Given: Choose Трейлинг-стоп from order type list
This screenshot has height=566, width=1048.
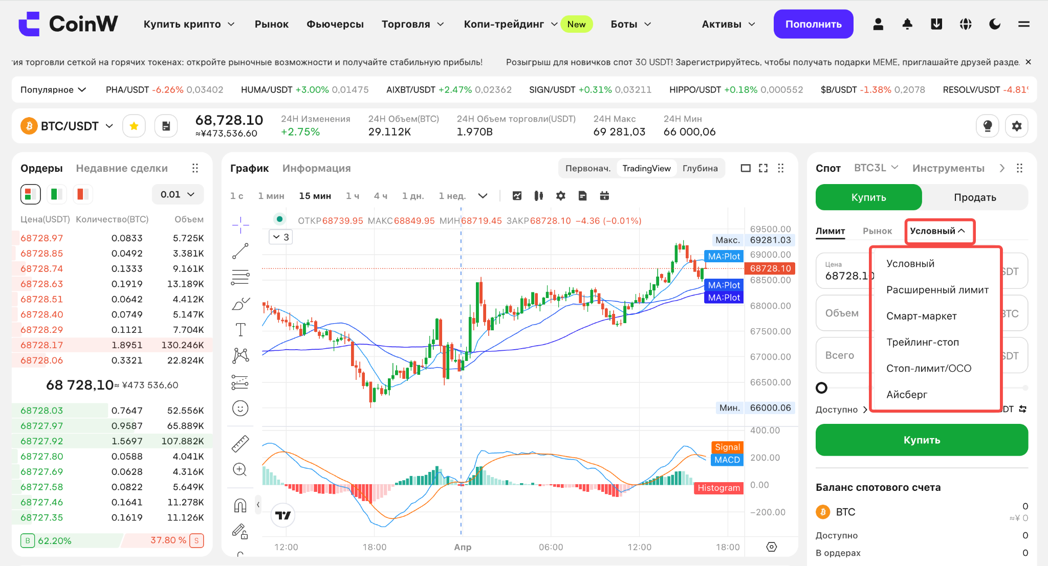Looking at the screenshot, I should tap(923, 342).
